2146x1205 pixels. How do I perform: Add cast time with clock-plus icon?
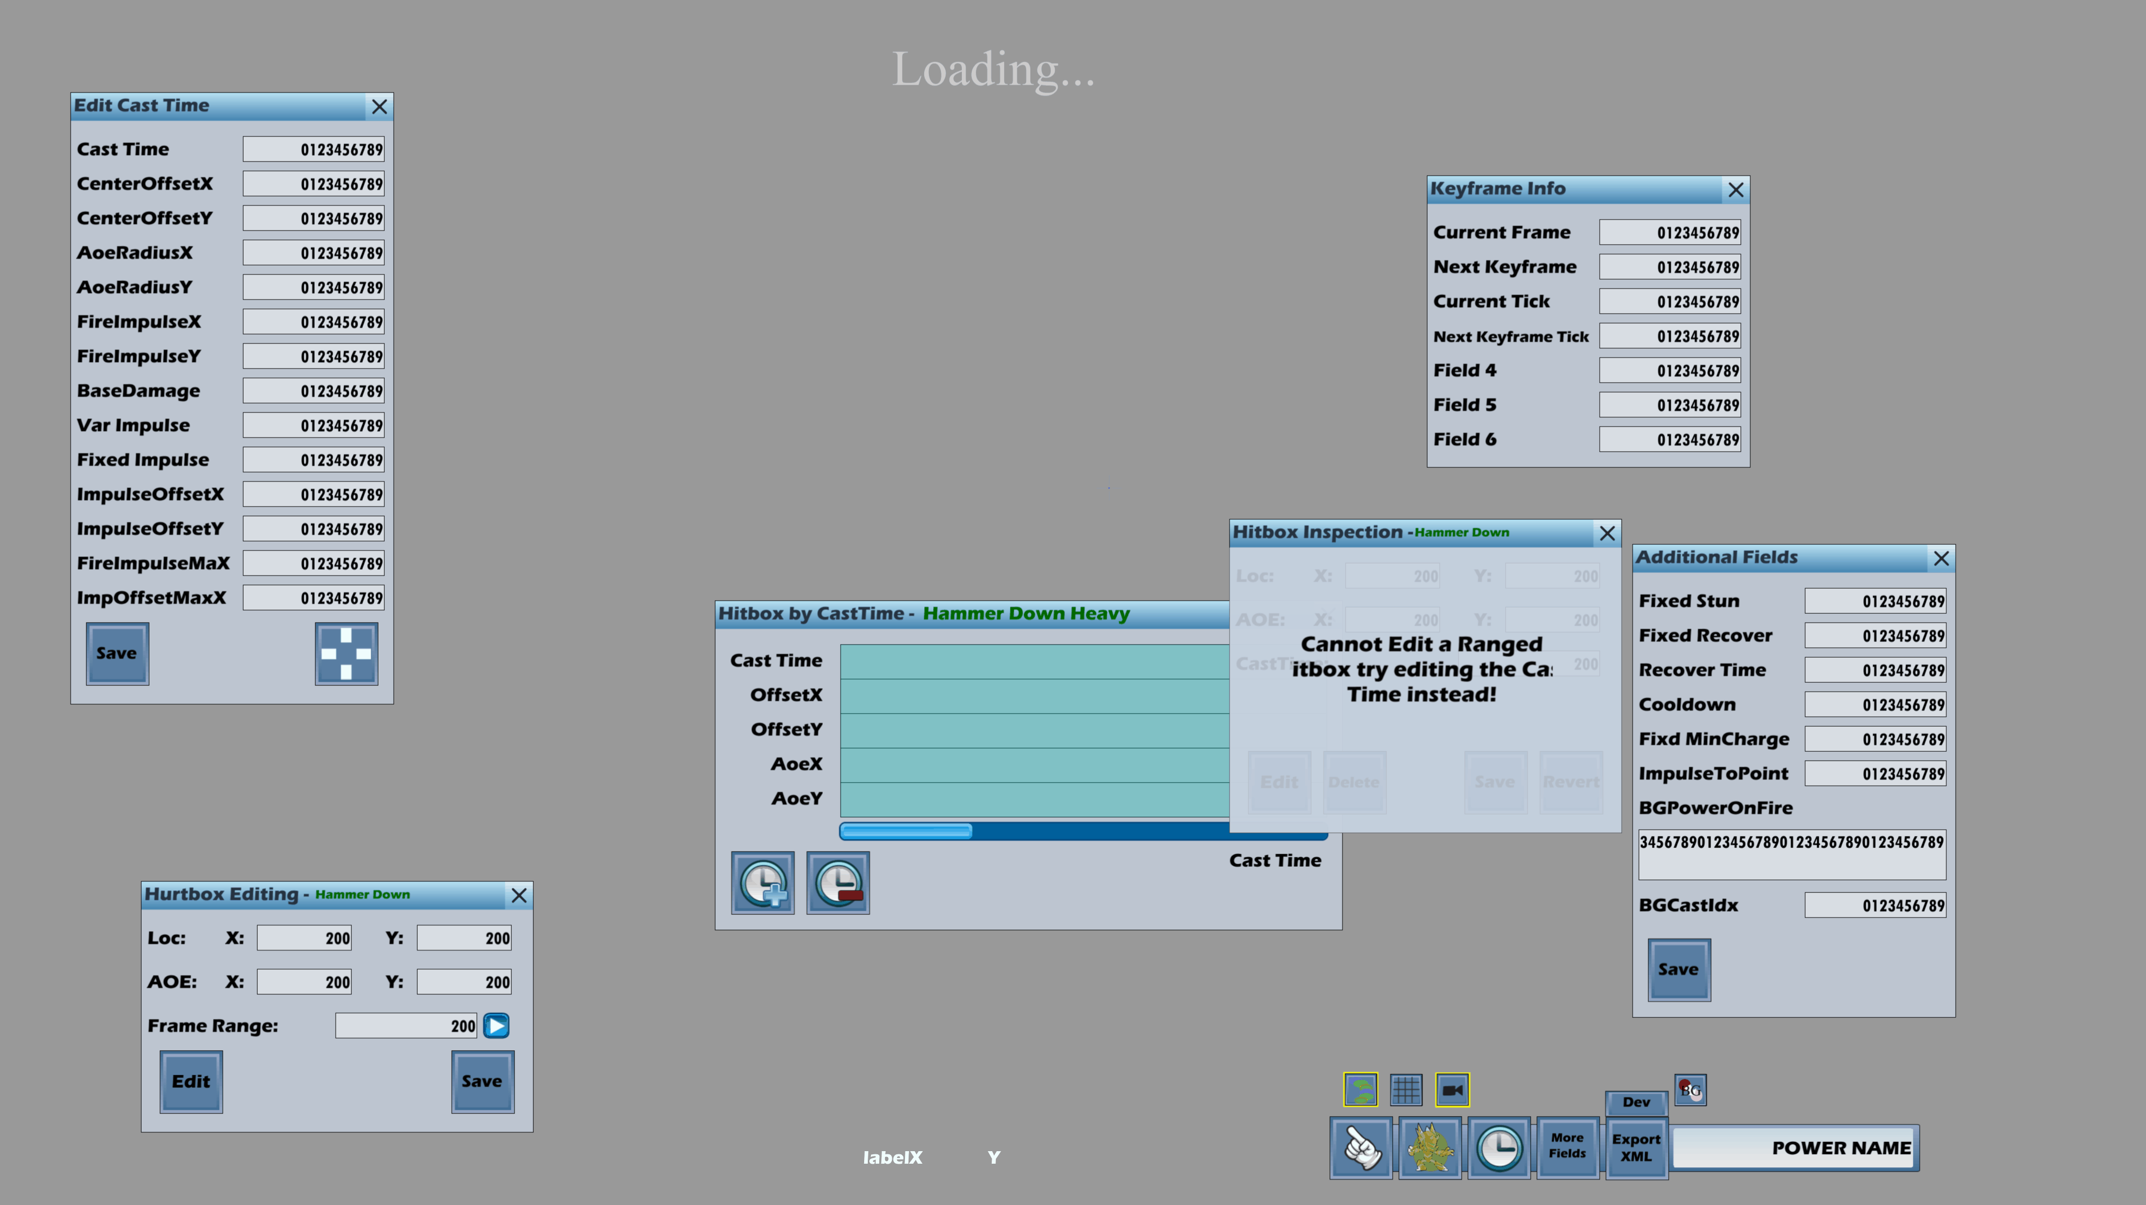[x=762, y=882]
